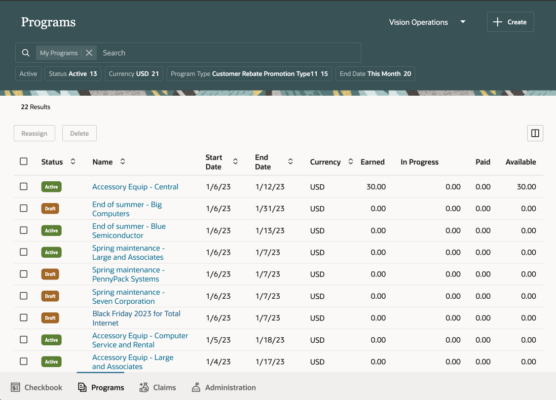Sort by Name column arrows
Viewport: 556px width, 400px height.
122,162
